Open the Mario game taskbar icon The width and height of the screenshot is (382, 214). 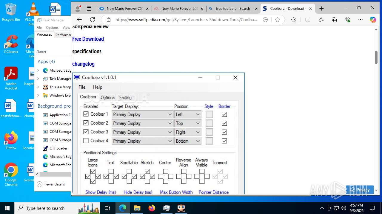[181, 208]
